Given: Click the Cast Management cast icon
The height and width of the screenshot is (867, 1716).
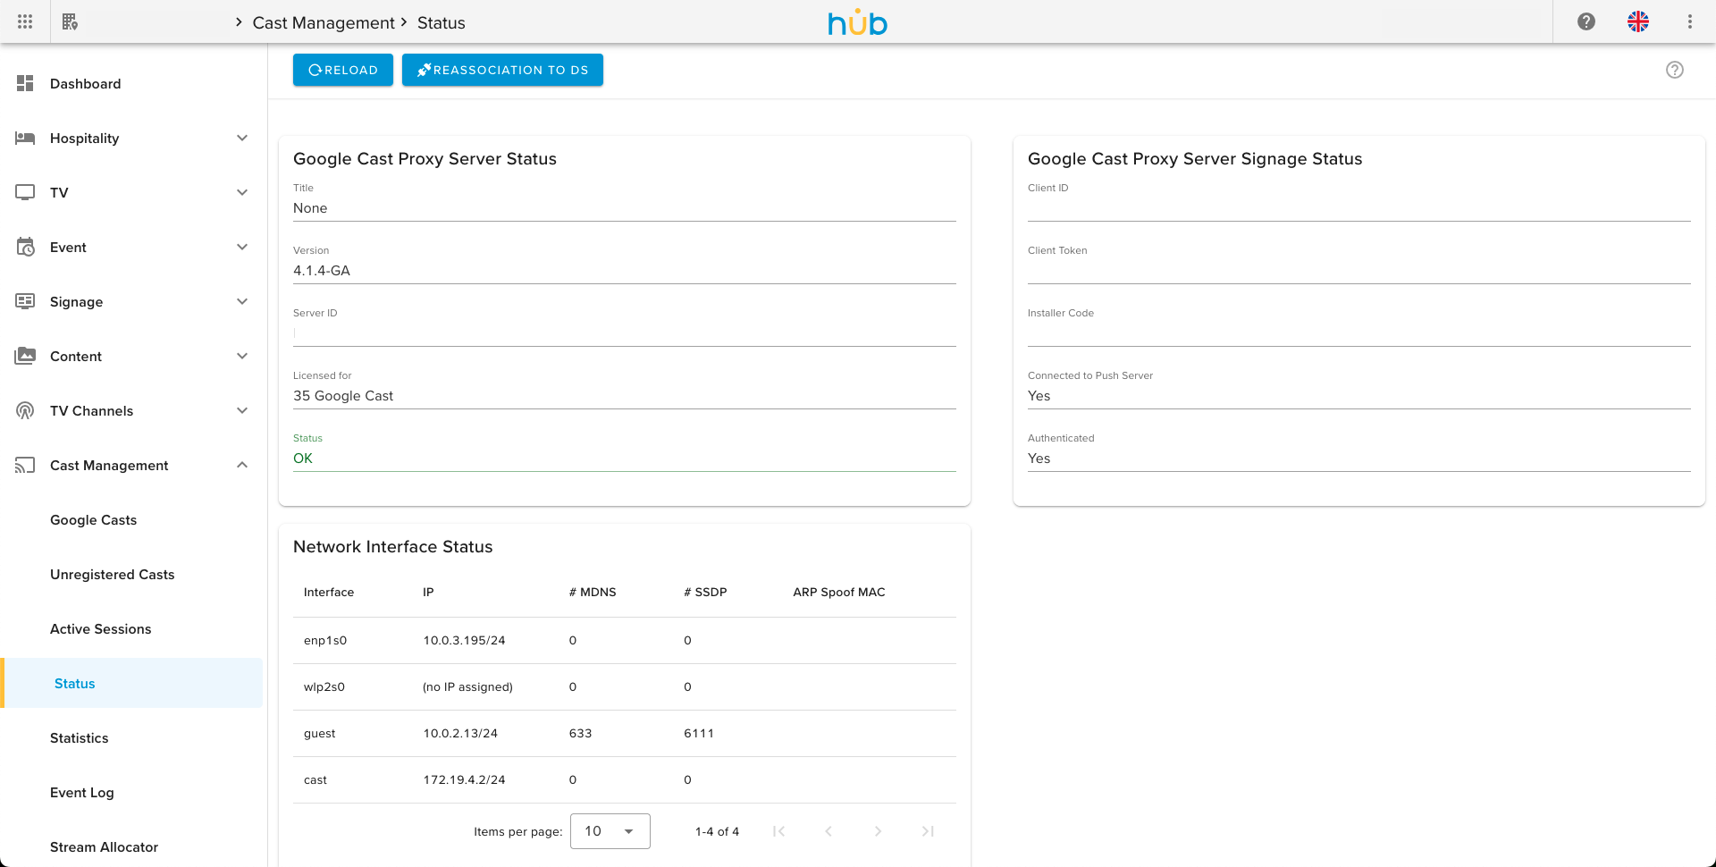Looking at the screenshot, I should tap(25, 465).
